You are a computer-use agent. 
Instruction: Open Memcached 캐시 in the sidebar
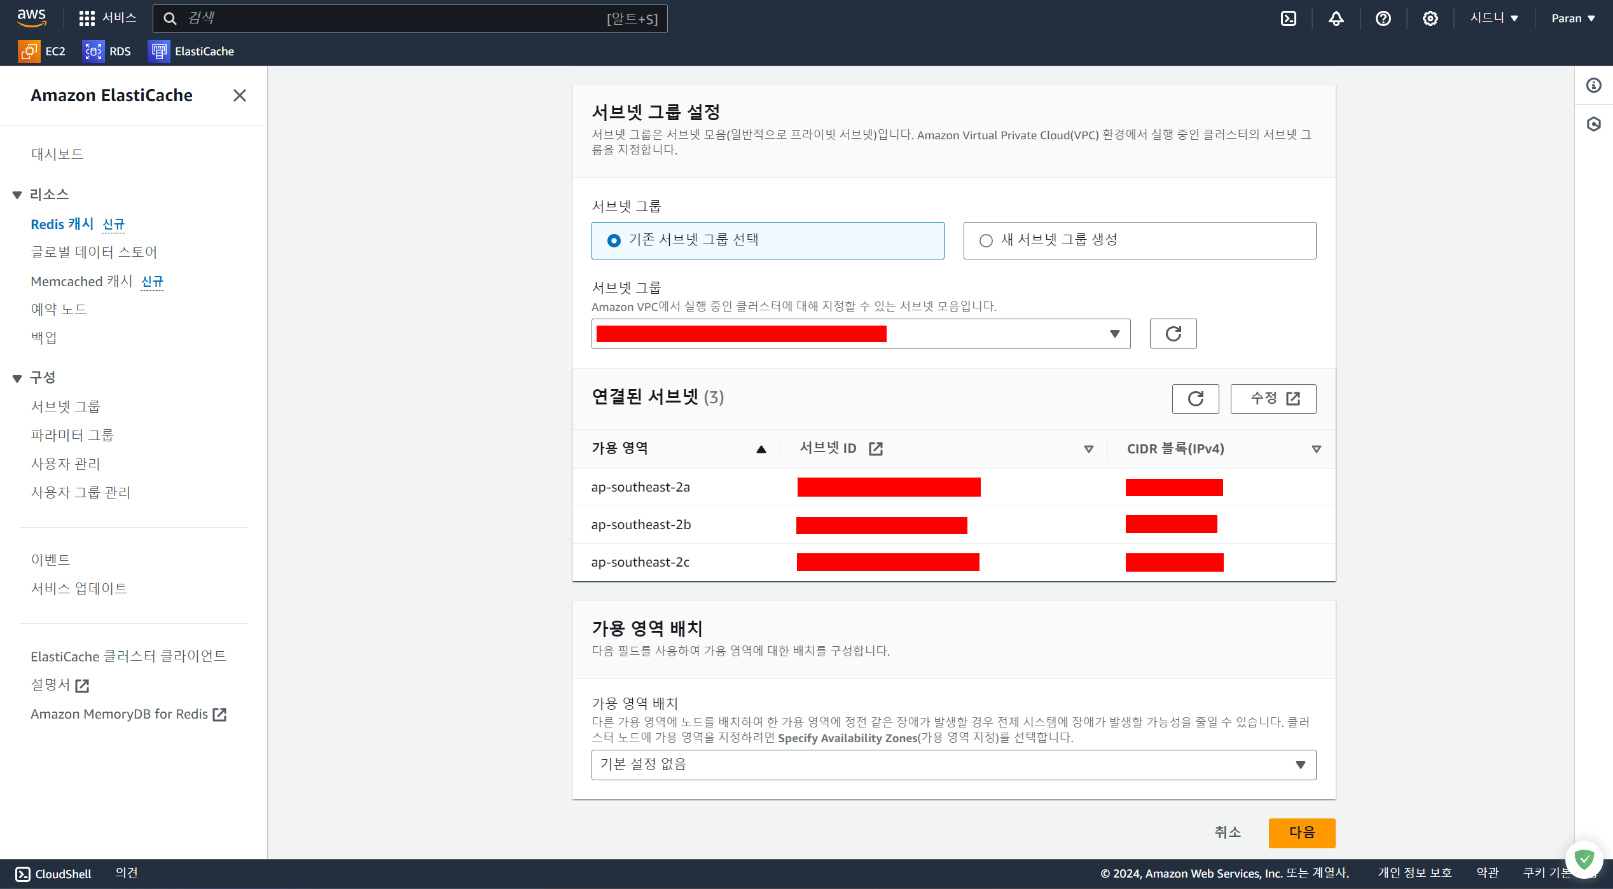(x=81, y=282)
